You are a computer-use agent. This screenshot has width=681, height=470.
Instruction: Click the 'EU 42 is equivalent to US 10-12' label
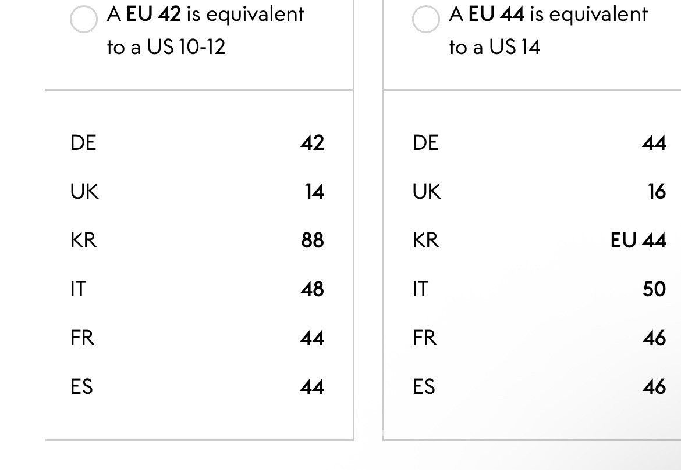click(205, 30)
